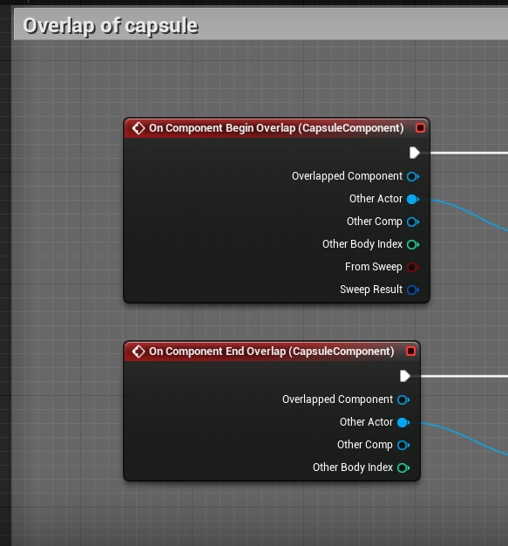The image size is (508, 546).
Task: Click Other Actor pin on Begin Overlap
Action: coord(413,199)
